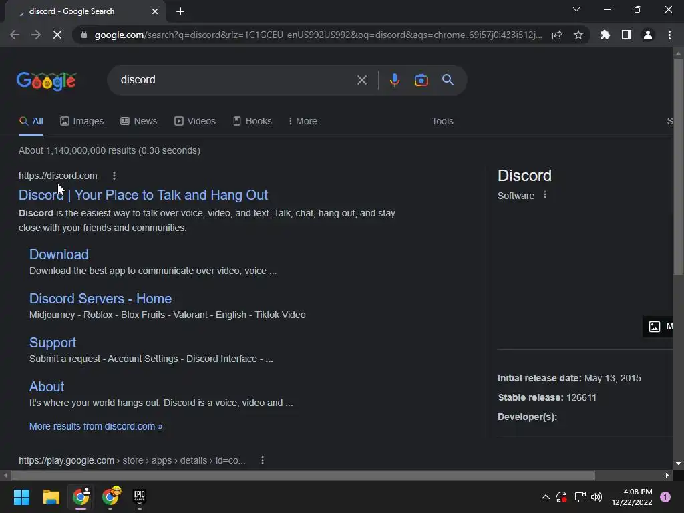684x513 pixels.
Task: Open the Epic Games taskbar icon
Action: [140, 497]
